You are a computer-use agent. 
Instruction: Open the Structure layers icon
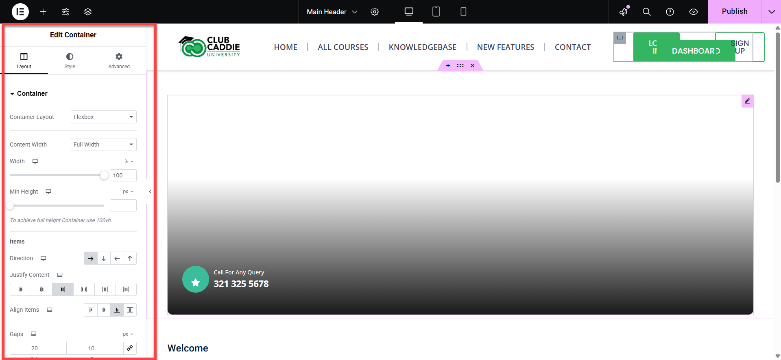click(x=88, y=12)
